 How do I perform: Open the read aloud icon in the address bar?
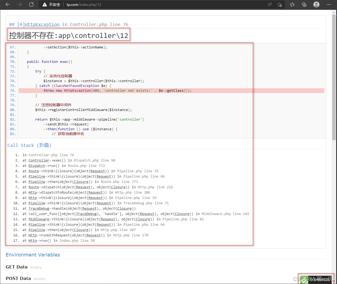pyautogui.click(x=270, y=5)
